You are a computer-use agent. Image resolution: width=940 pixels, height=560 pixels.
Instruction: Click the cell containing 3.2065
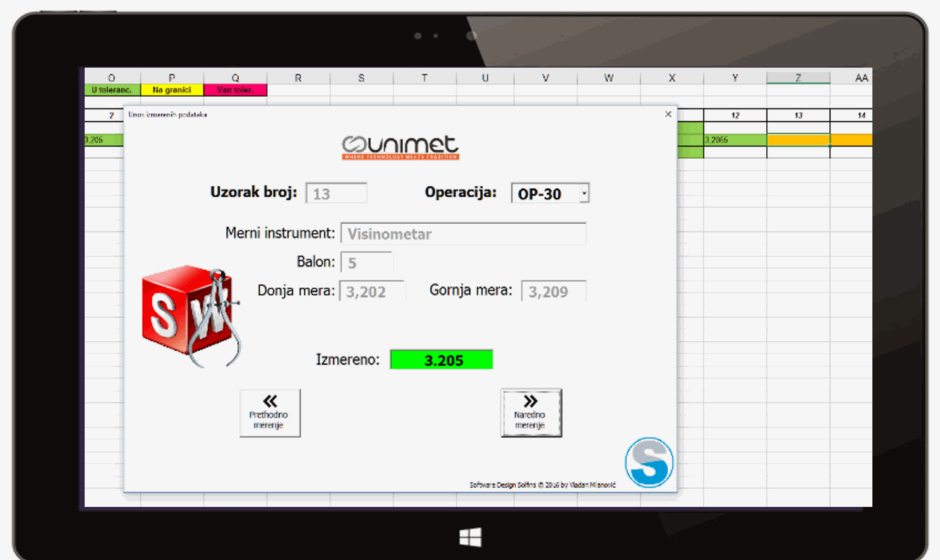tap(735, 140)
